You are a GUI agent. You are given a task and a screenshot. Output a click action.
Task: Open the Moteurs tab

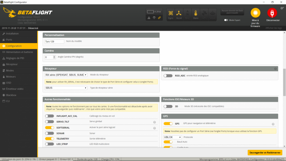(x=19, y=77)
